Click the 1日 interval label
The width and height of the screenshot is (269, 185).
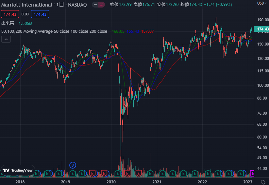point(60,5)
